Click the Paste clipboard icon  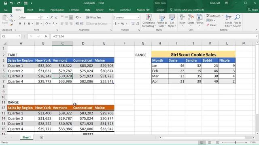point(5,18)
